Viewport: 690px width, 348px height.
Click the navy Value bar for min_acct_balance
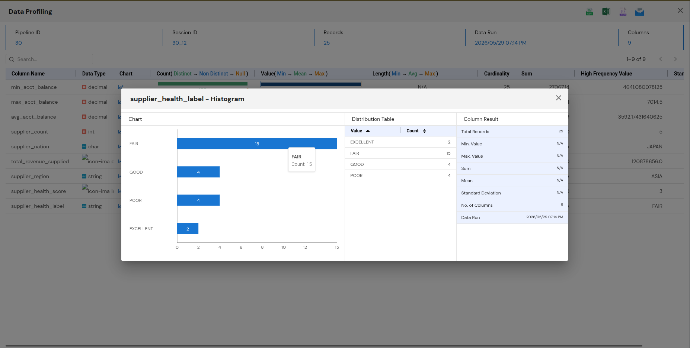click(311, 84)
